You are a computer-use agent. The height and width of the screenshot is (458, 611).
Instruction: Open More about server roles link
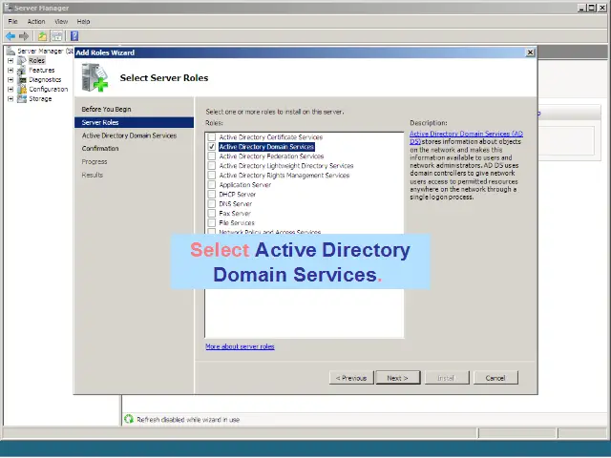240,346
